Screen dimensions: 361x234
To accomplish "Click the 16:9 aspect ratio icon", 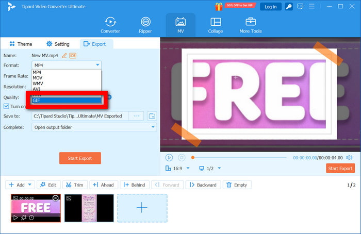I will coord(168,168).
